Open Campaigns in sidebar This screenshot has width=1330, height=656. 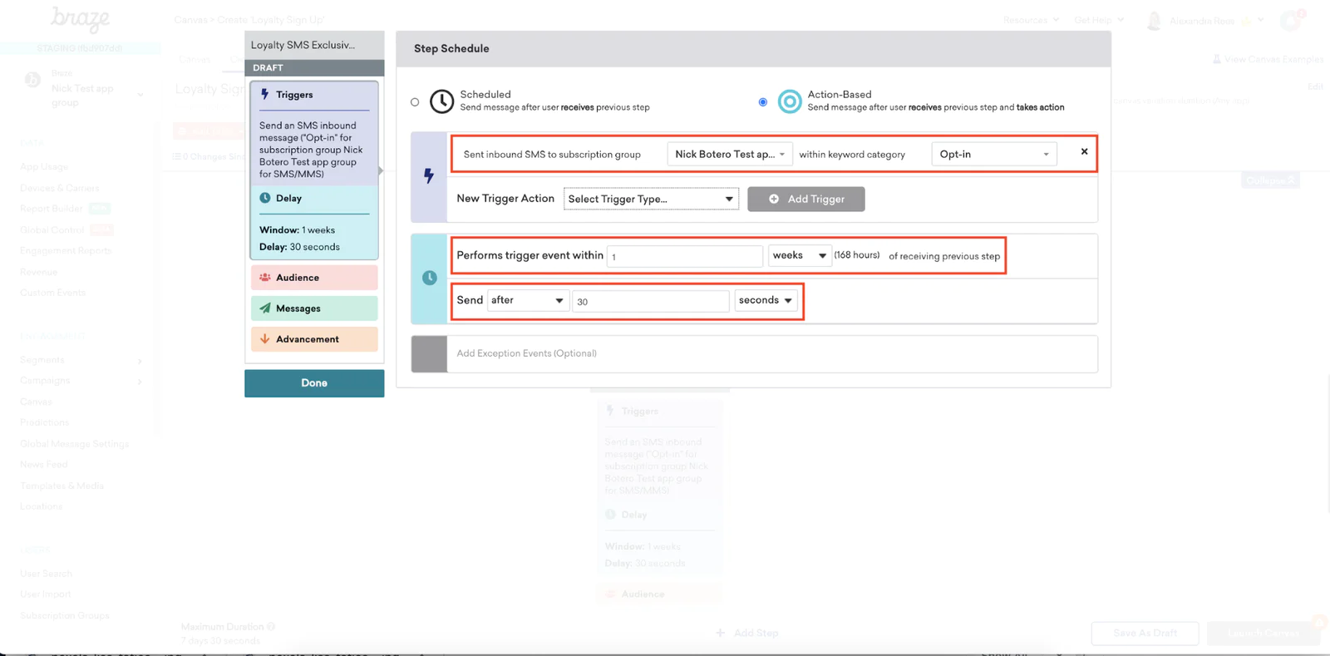click(x=45, y=381)
